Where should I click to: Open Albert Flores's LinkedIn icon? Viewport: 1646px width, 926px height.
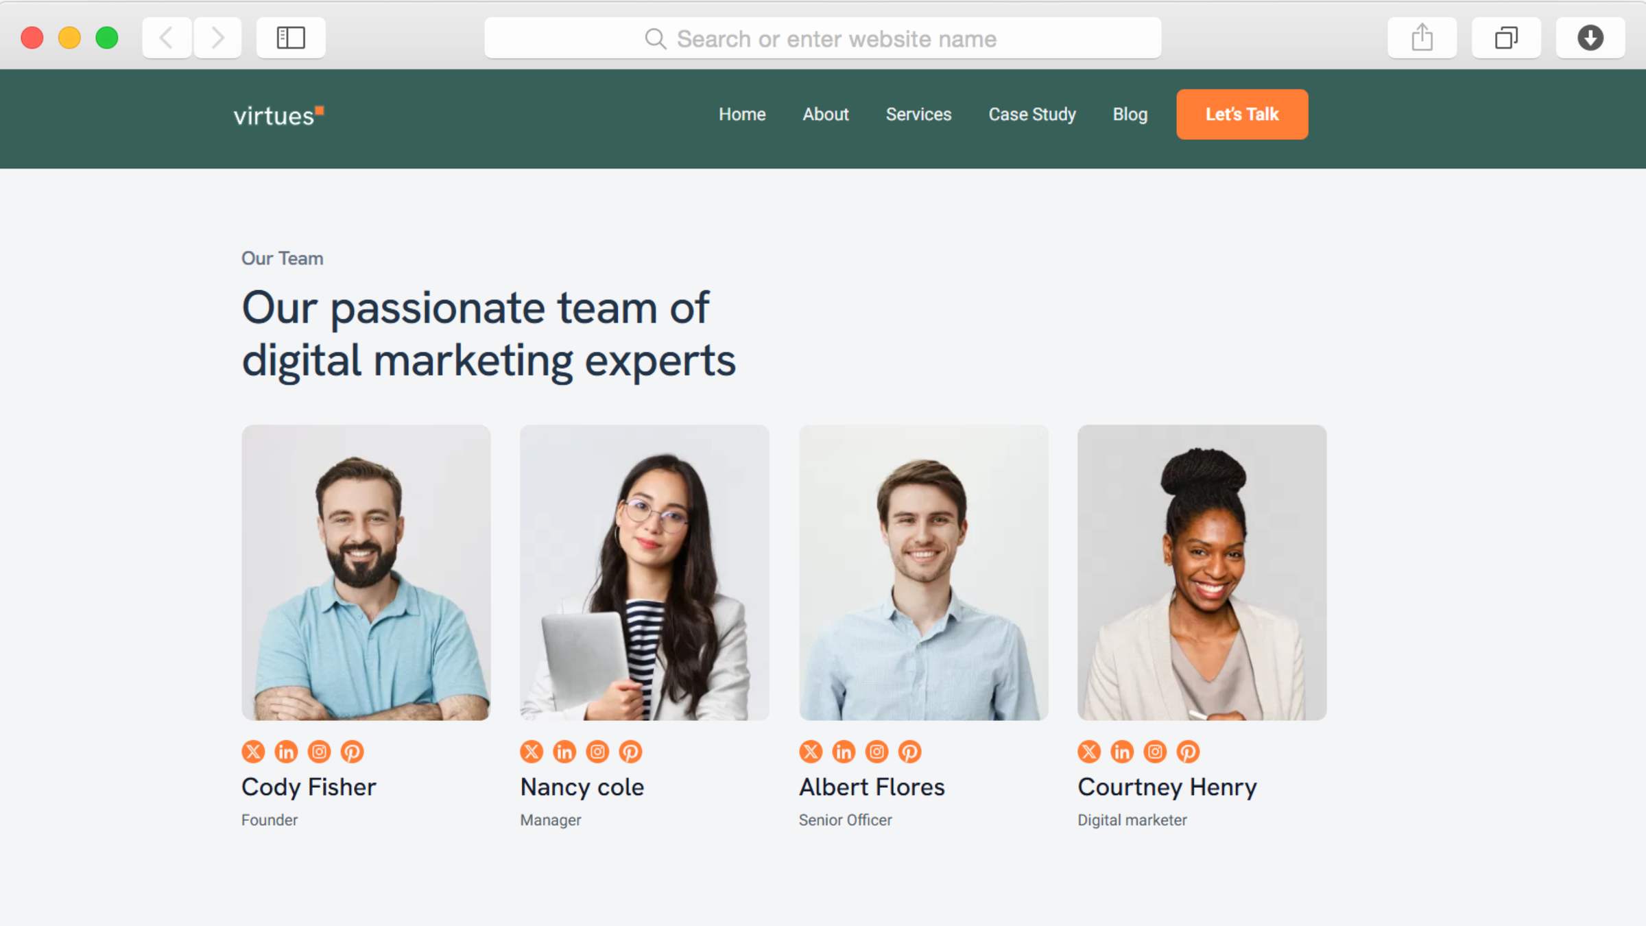(x=844, y=752)
